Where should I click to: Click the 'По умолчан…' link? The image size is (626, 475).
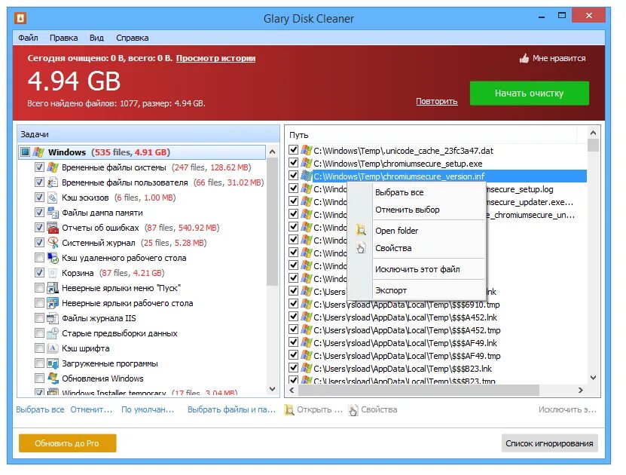(x=148, y=410)
